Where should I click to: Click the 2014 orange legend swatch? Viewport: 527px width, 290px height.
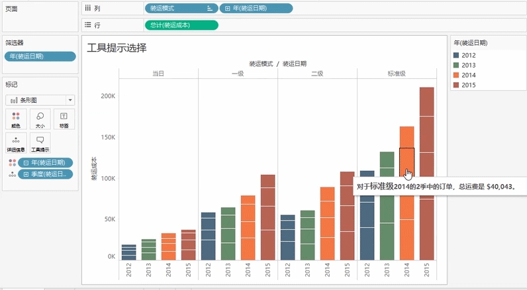pyautogui.click(x=457, y=75)
